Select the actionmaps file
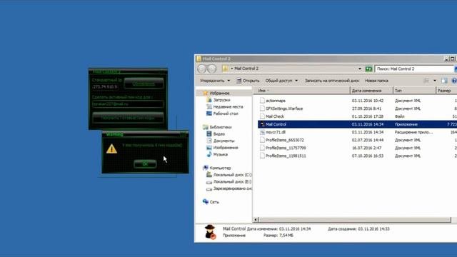This screenshot has height=257, width=457. click(275, 101)
